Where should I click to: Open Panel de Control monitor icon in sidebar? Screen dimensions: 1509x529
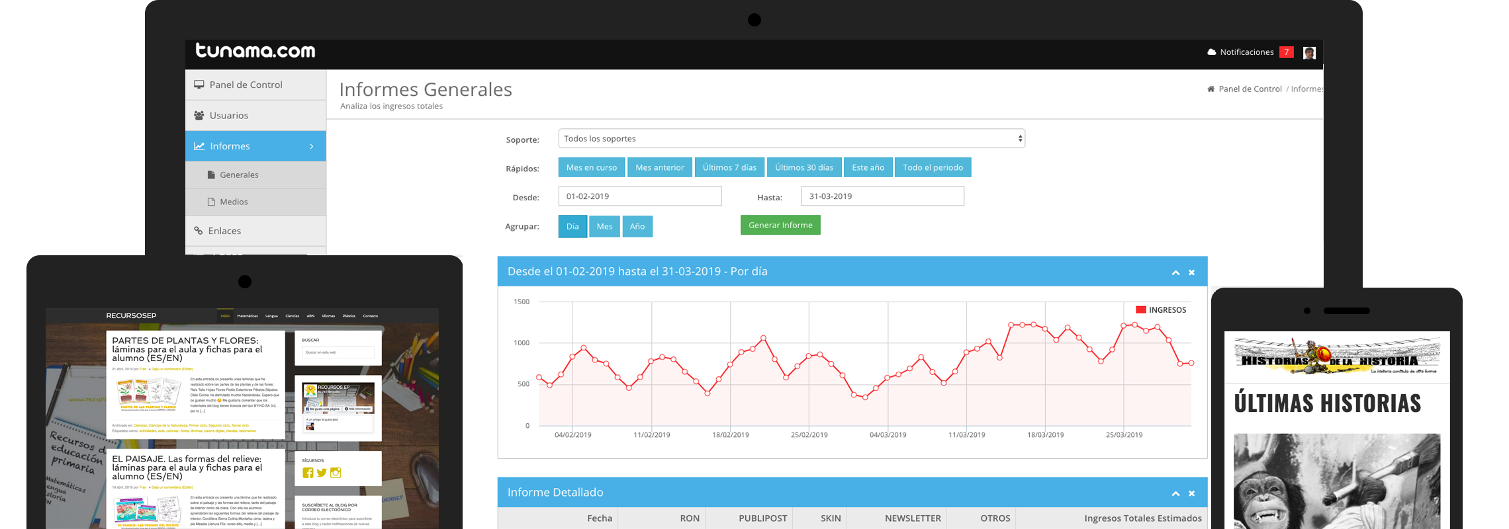pyautogui.click(x=199, y=85)
